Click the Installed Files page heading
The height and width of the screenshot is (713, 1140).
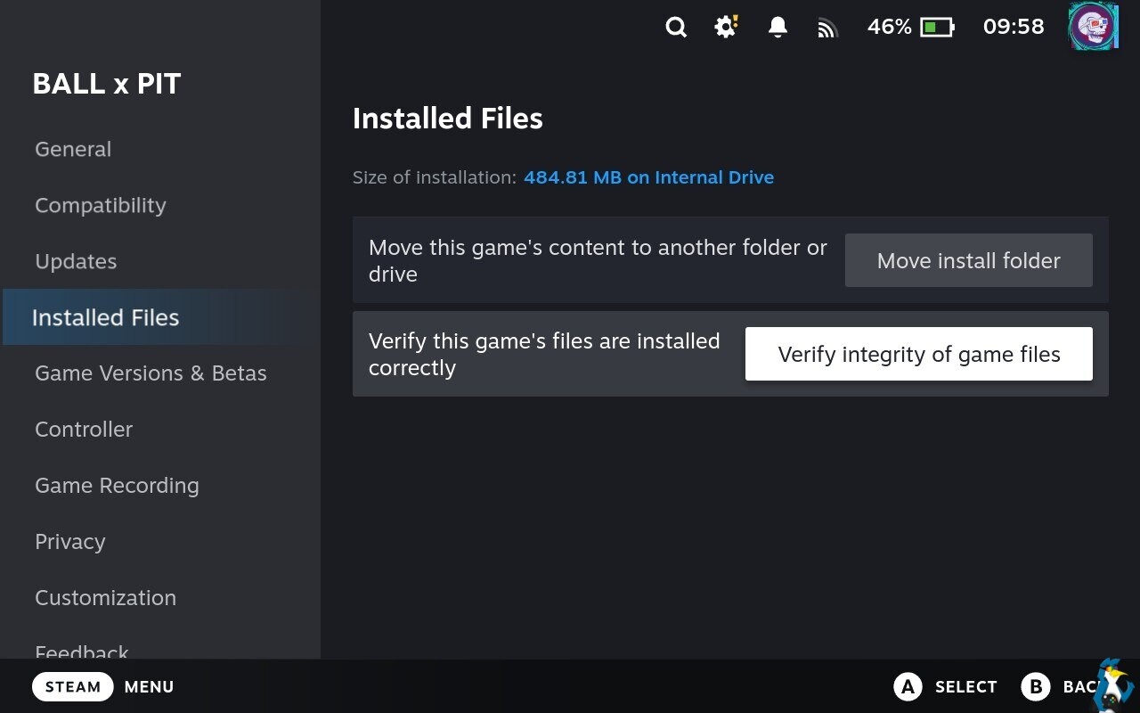pyautogui.click(x=448, y=119)
